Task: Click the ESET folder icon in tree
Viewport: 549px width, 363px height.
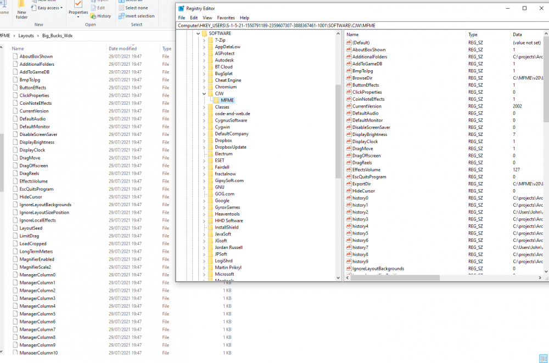Action: click(x=210, y=161)
